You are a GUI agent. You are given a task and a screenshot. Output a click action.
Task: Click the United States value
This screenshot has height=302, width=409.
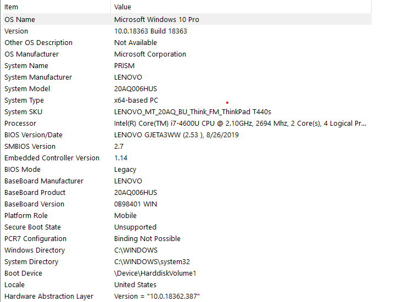136,285
